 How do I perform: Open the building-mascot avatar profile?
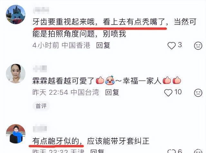pyautogui.click(x=16, y=14)
